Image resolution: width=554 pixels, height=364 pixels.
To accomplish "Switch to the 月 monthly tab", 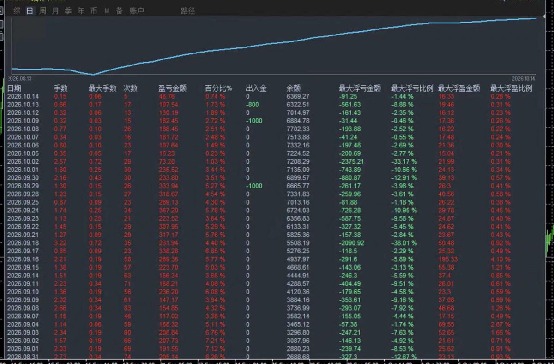I will 55,11.
